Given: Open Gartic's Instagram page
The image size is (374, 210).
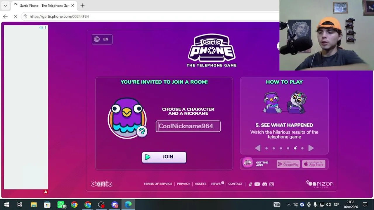Looking at the screenshot, I should [x=271, y=184].
